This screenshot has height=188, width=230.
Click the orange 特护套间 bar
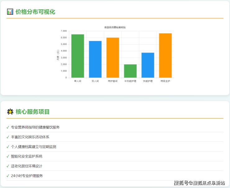point(113,58)
